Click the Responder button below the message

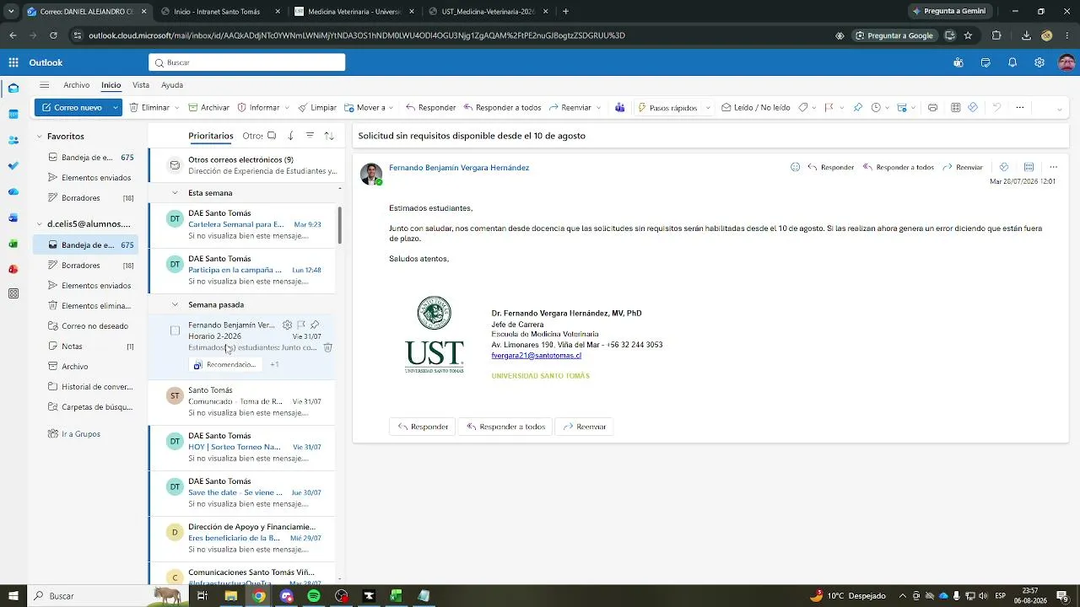(x=422, y=427)
